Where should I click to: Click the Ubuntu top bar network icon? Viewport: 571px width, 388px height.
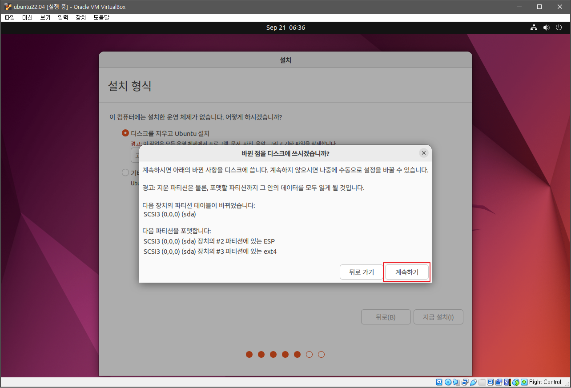click(534, 28)
